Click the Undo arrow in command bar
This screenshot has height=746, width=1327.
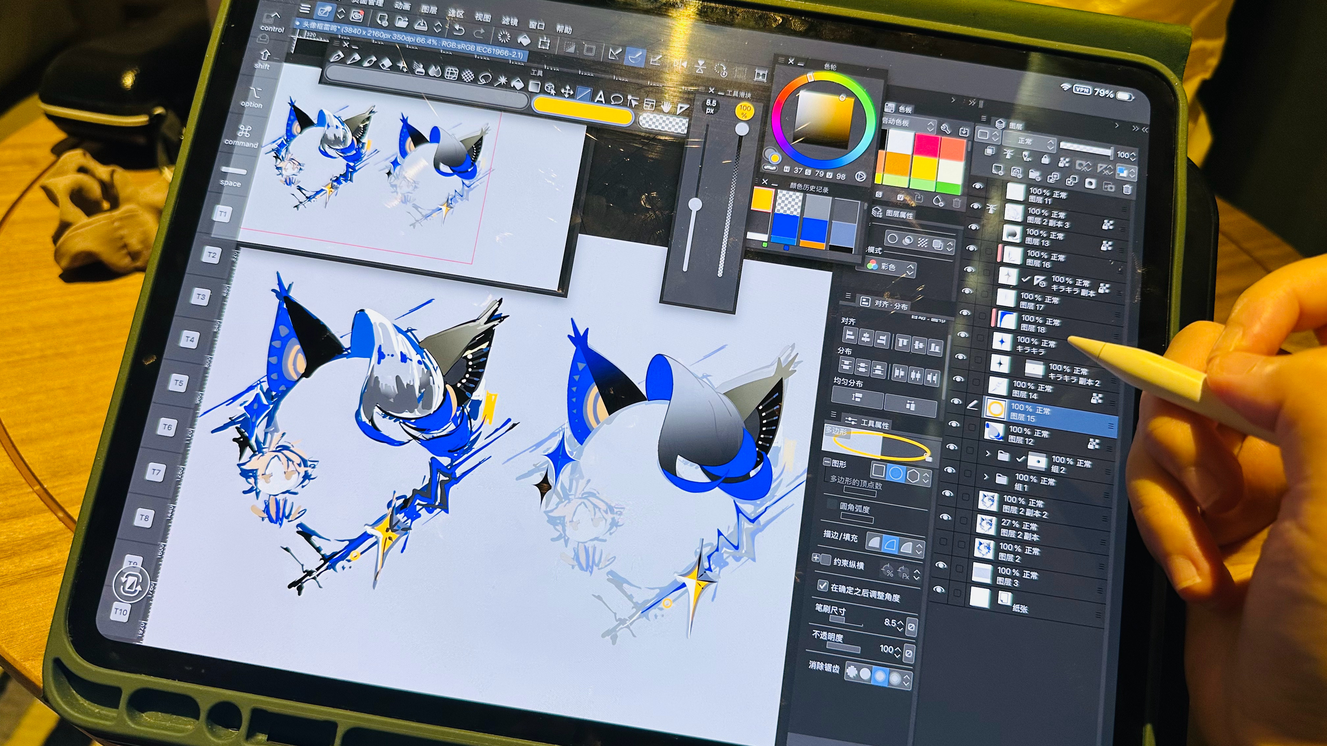(x=458, y=29)
